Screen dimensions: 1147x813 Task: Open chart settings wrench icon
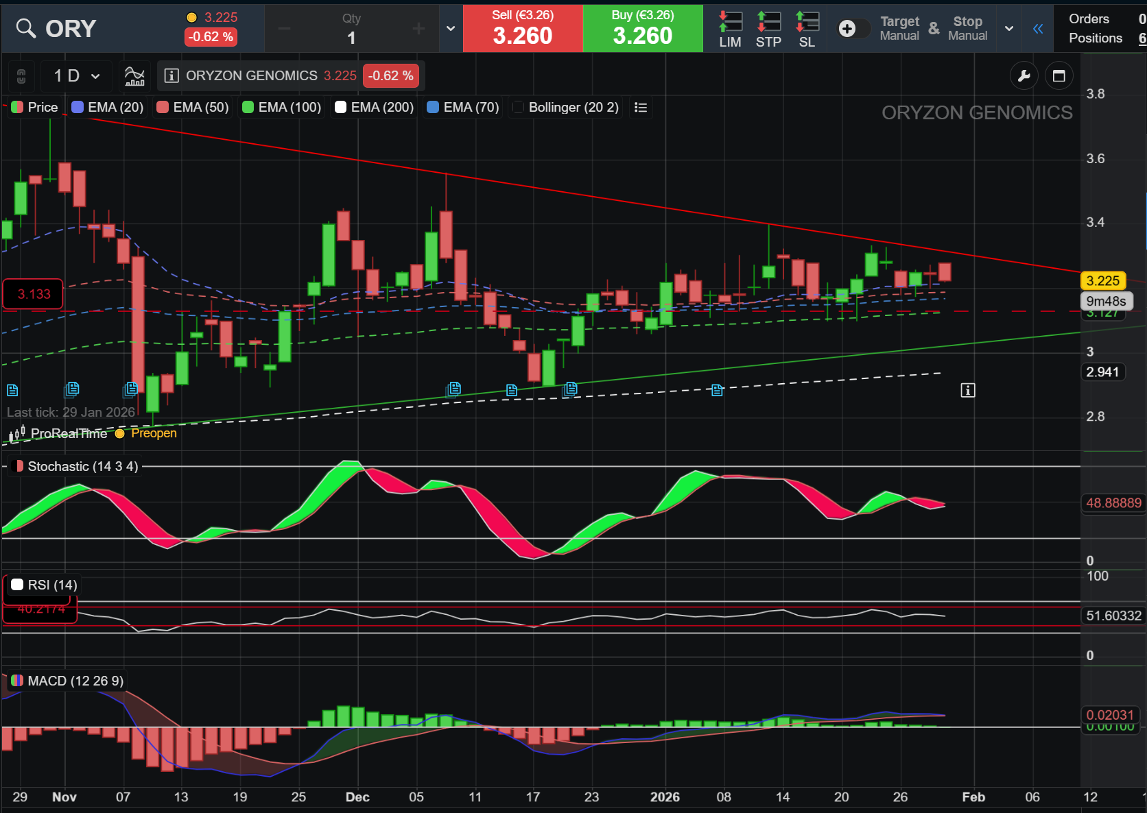(1024, 76)
